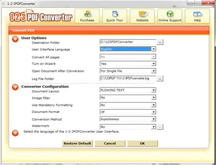The image size is (216, 165).
Task: Expand the User Interface Language dropdown
Action: [x=154, y=49]
